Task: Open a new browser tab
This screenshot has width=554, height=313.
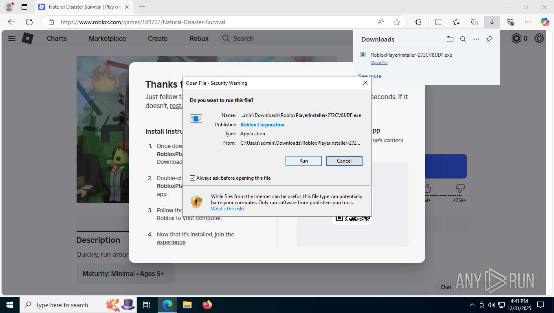Action: click(142, 7)
